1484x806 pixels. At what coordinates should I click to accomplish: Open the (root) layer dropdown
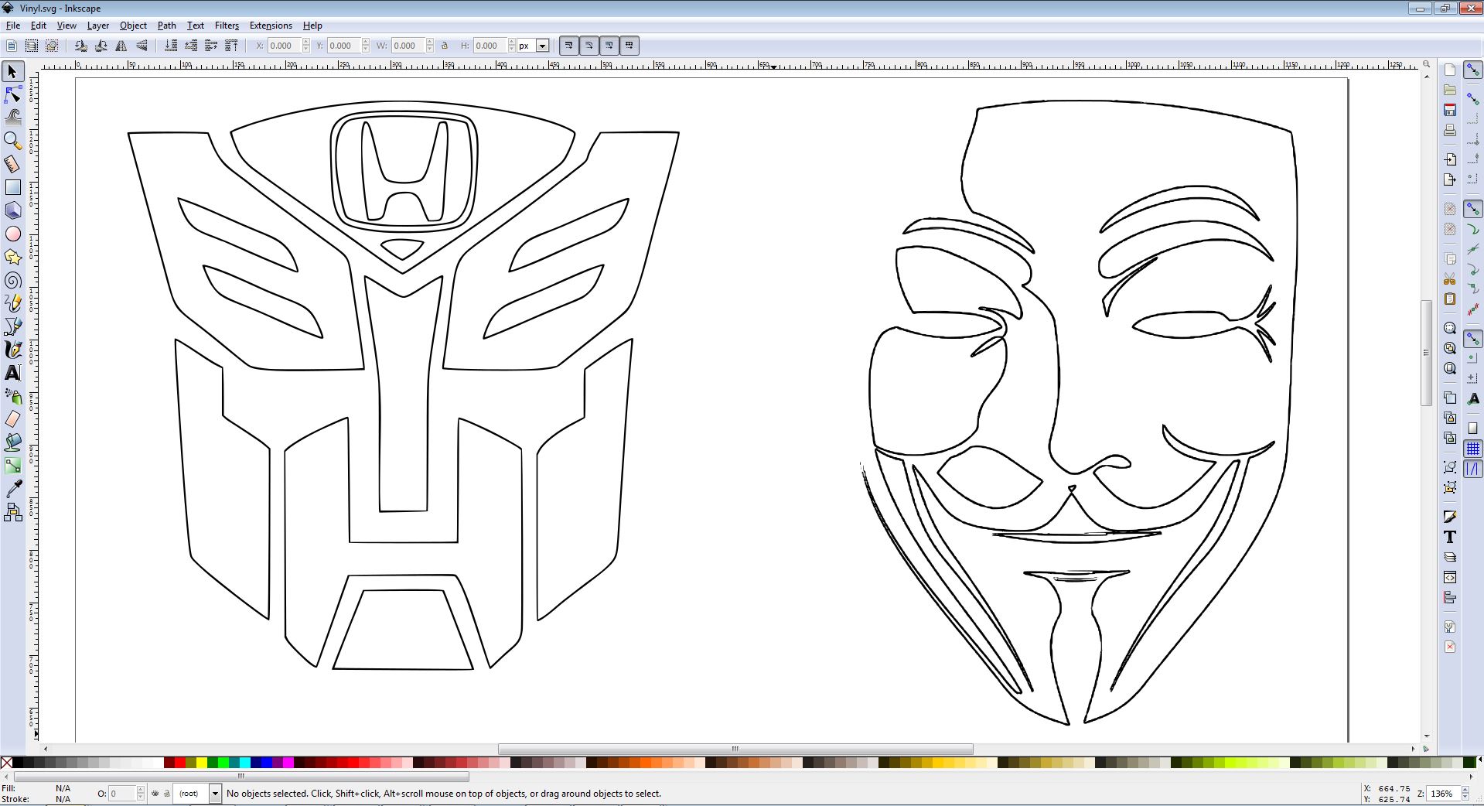pos(215,794)
